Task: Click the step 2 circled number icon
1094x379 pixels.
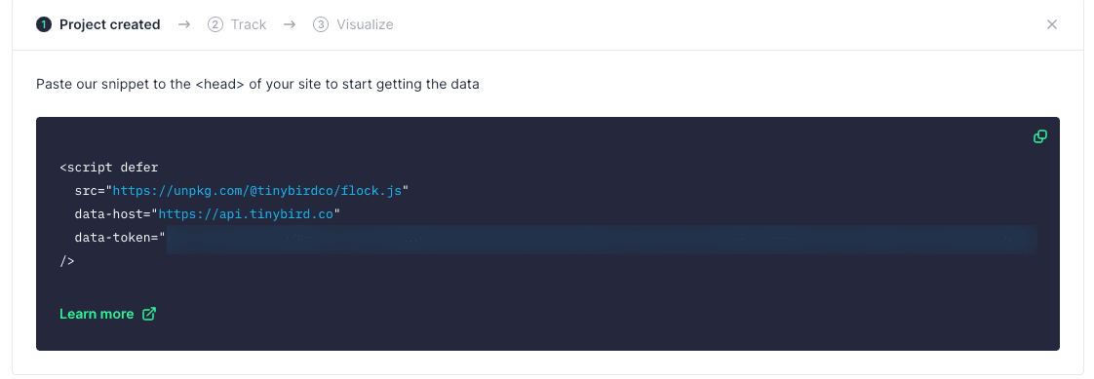Action: point(215,25)
